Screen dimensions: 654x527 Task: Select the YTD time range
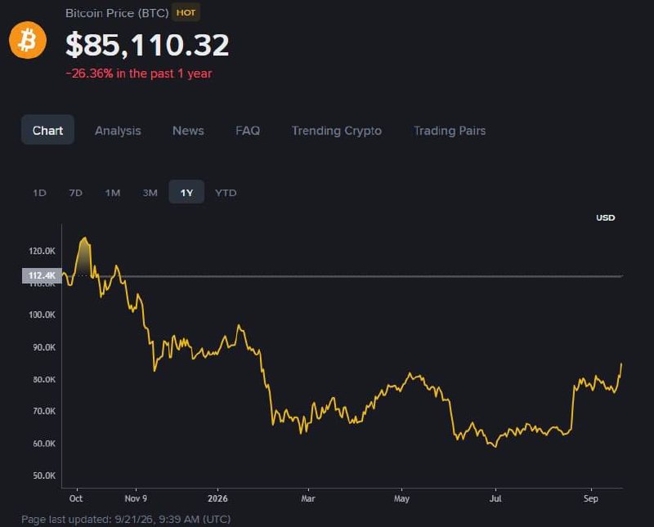(226, 193)
